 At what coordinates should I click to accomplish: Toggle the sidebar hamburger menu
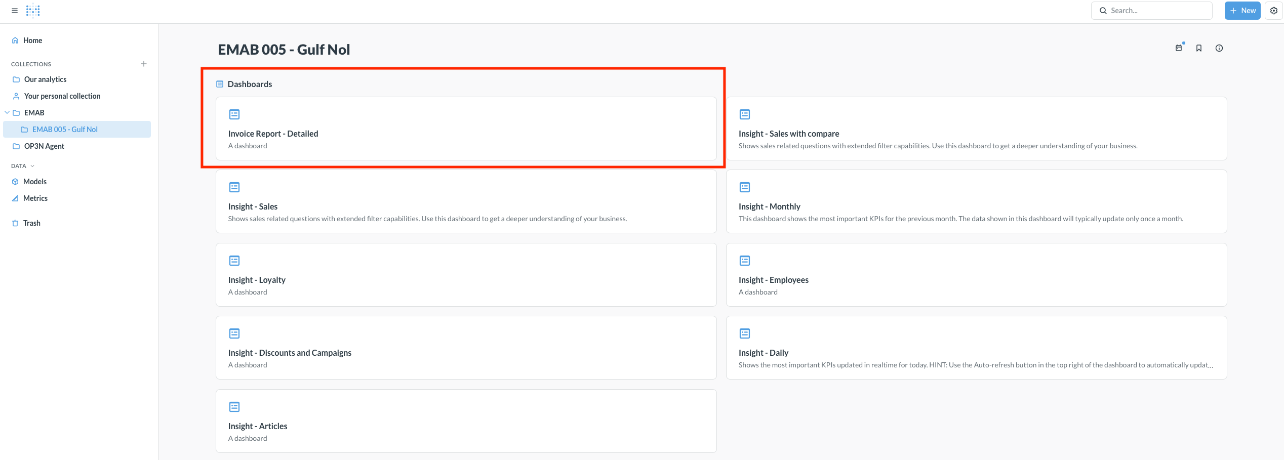point(15,11)
